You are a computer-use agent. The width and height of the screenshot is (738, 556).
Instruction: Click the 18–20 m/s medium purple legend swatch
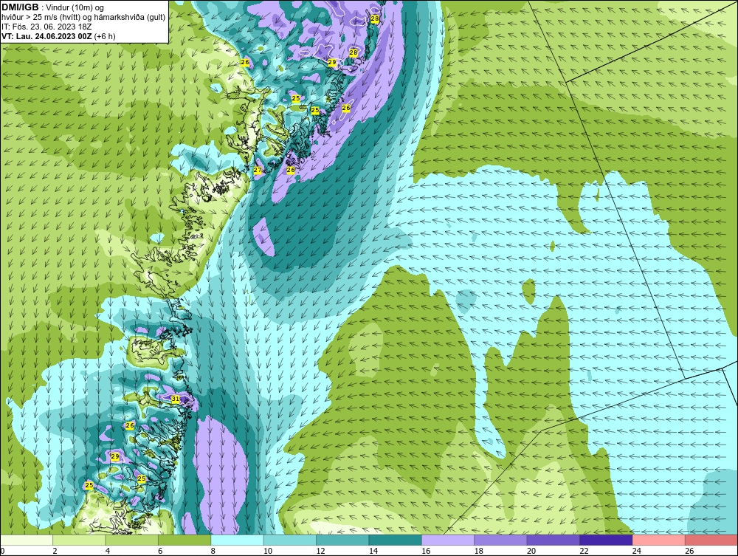click(x=501, y=540)
